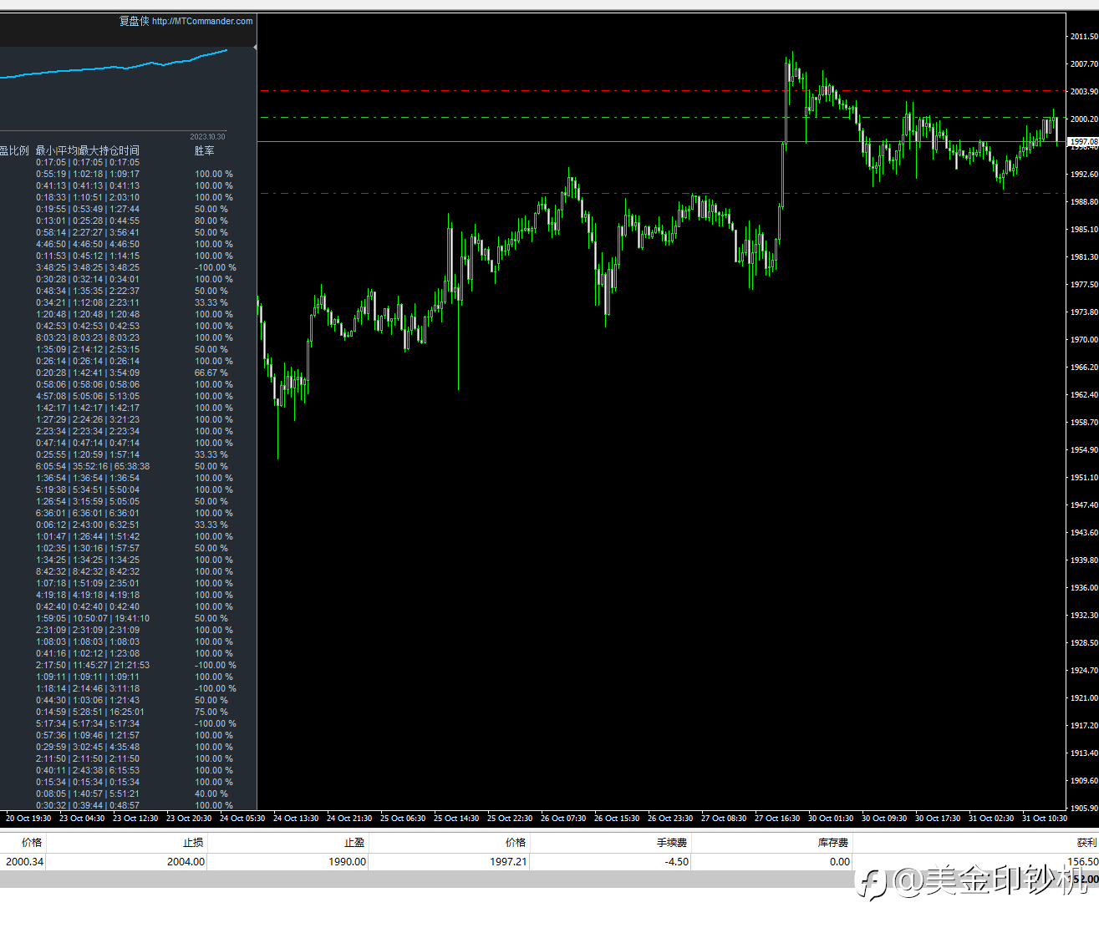Click the -100.00 % win rate of row 3:48:25

point(216,267)
